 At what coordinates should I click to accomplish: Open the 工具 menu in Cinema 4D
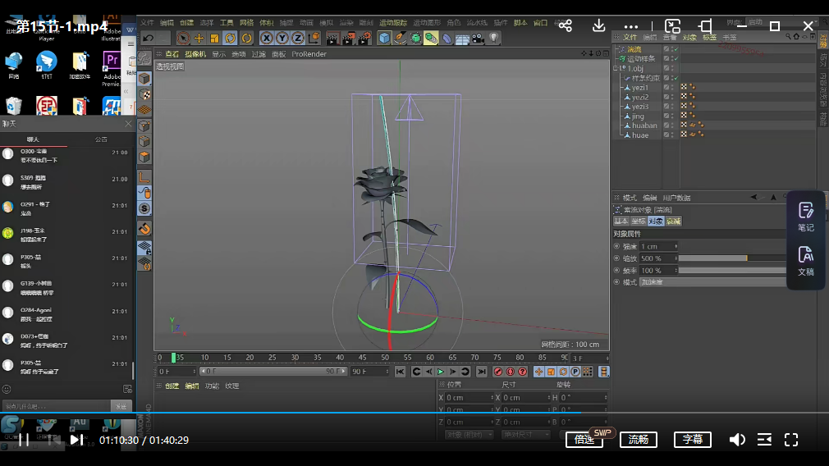pos(227,23)
